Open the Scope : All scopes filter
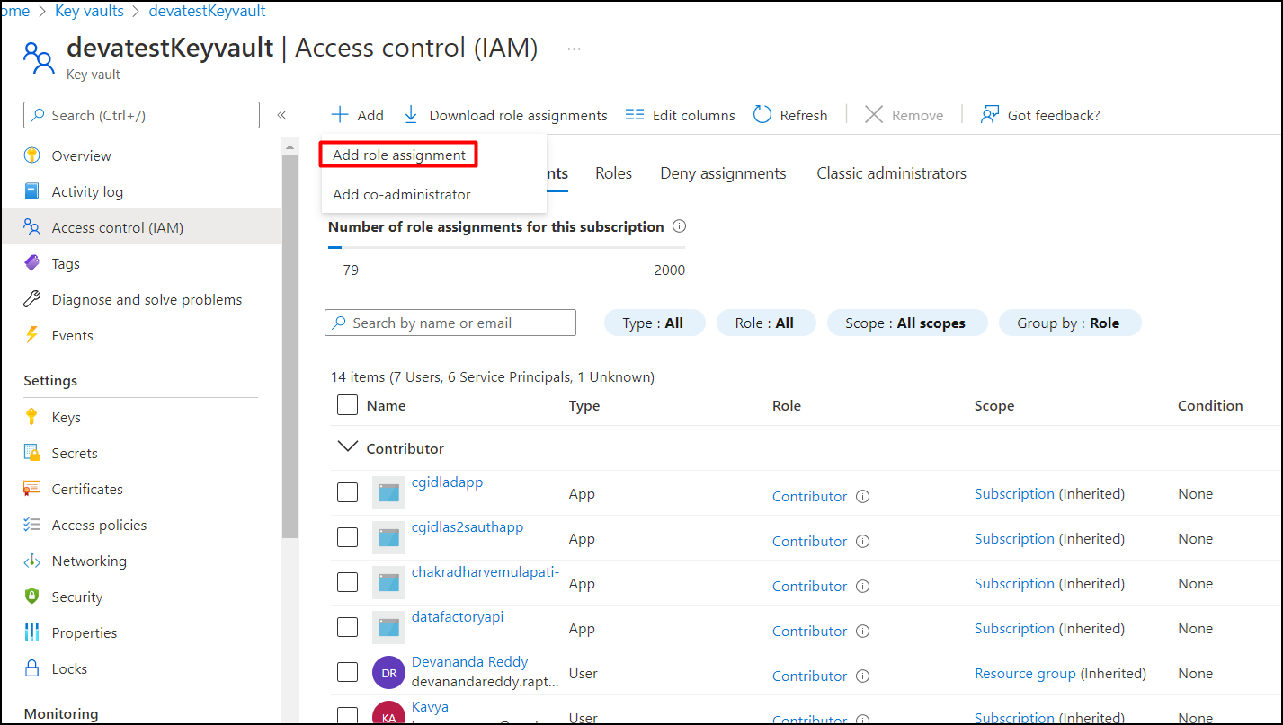This screenshot has width=1283, height=725. (x=905, y=323)
